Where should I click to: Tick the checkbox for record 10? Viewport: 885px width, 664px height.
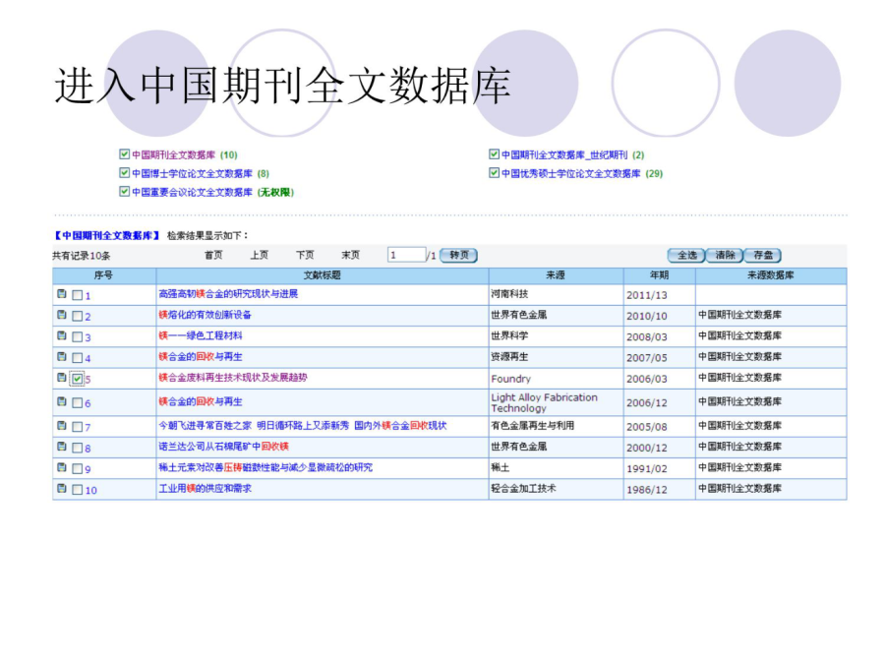click(x=78, y=490)
